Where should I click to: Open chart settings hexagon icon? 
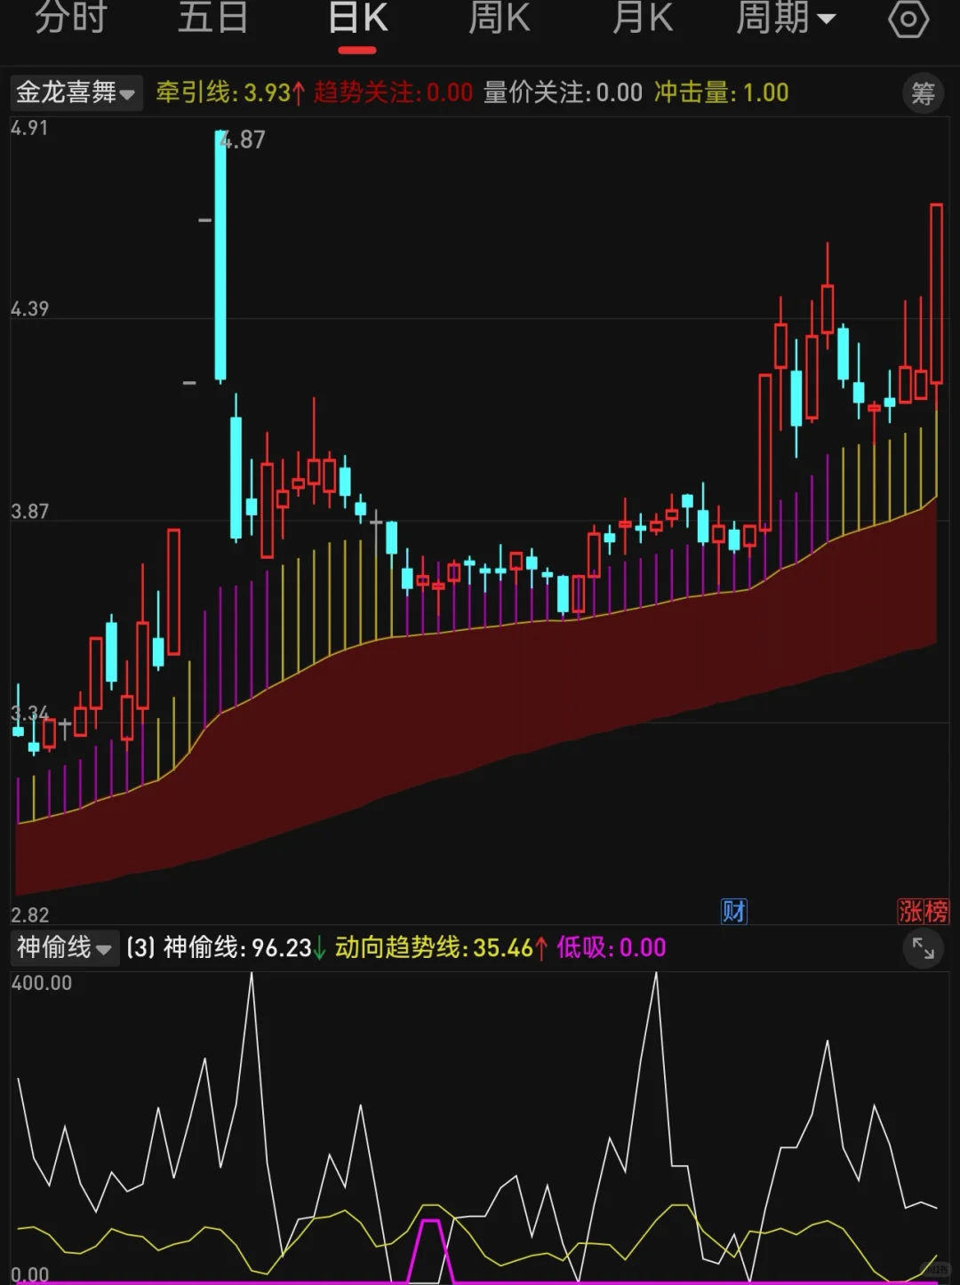908,20
